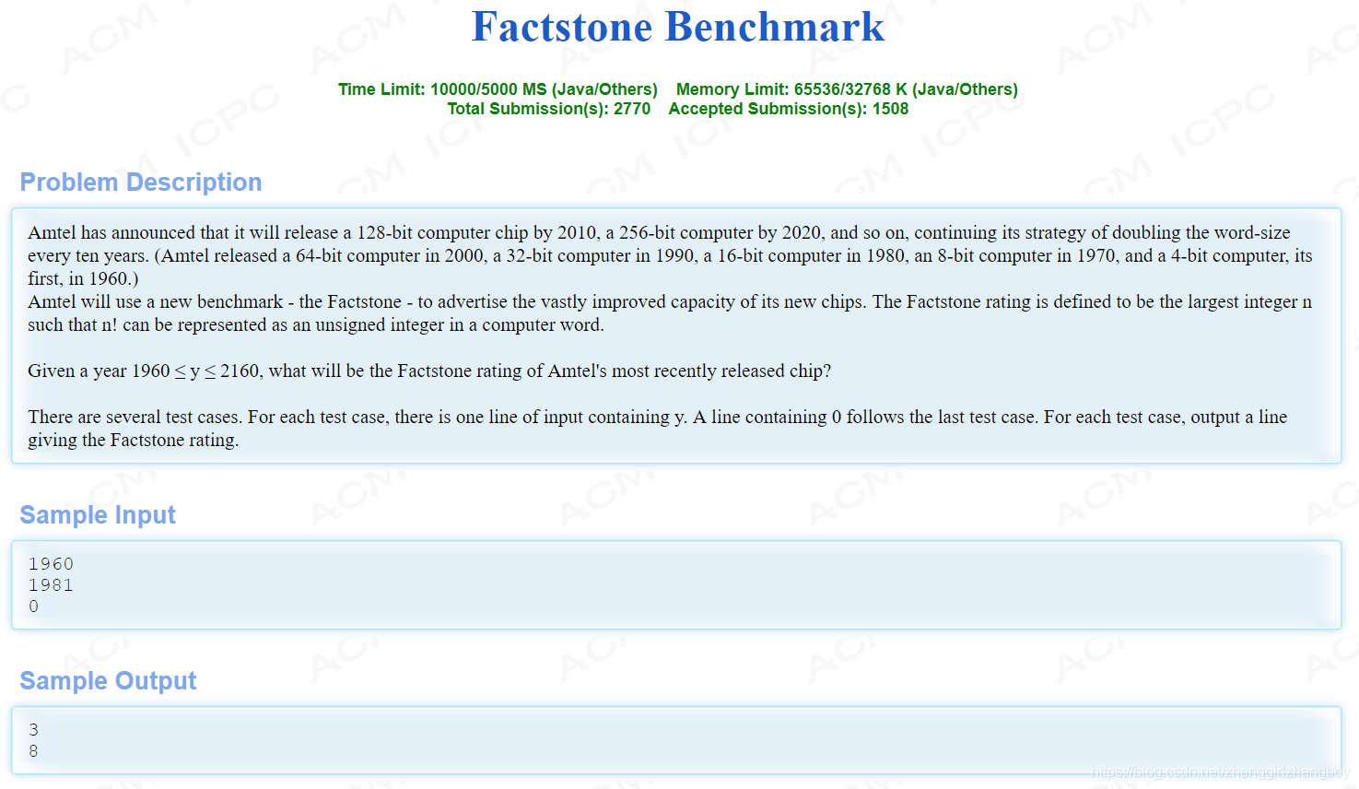Click the line starting 'Amtel has announced'

659,232
